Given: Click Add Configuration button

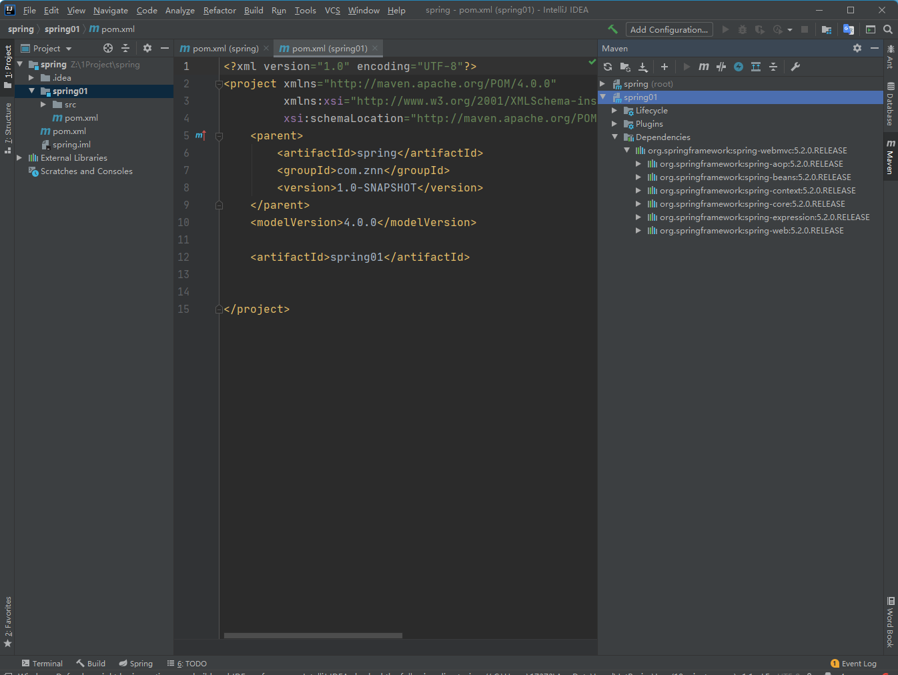Looking at the screenshot, I should (x=669, y=29).
